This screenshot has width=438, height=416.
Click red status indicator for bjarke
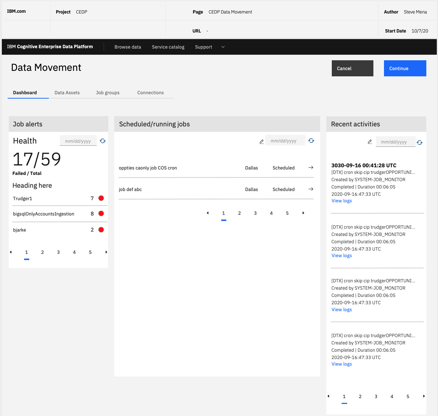tap(101, 230)
